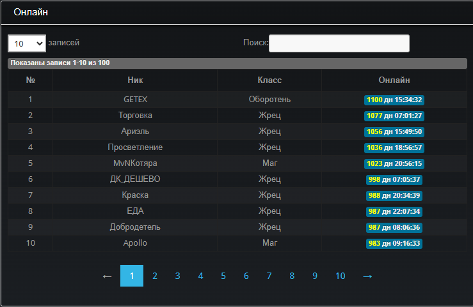Open page 10 in pagination
Screen dimensions: 473x307
[x=341, y=276]
